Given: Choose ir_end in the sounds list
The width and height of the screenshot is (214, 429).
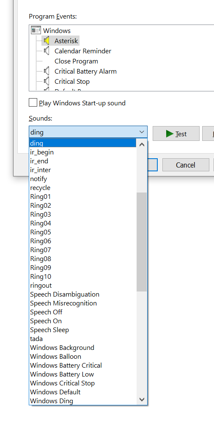Looking at the screenshot, I should click(82, 161).
